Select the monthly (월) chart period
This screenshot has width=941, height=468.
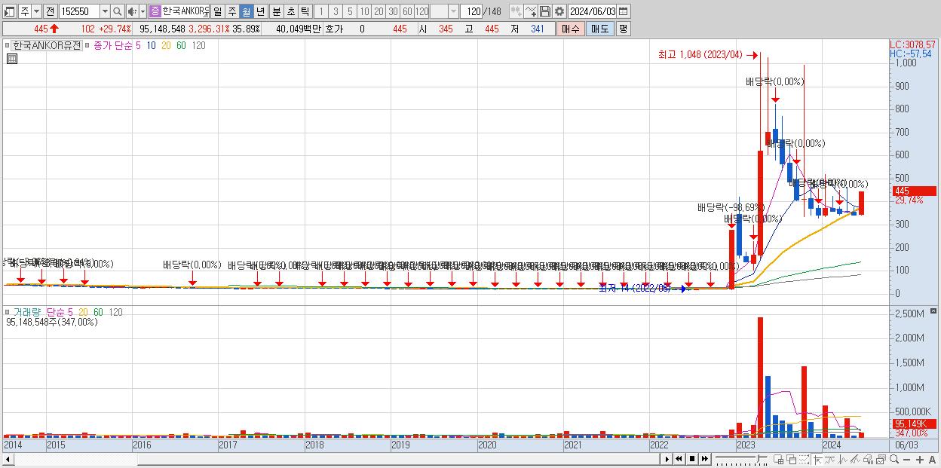coord(246,11)
